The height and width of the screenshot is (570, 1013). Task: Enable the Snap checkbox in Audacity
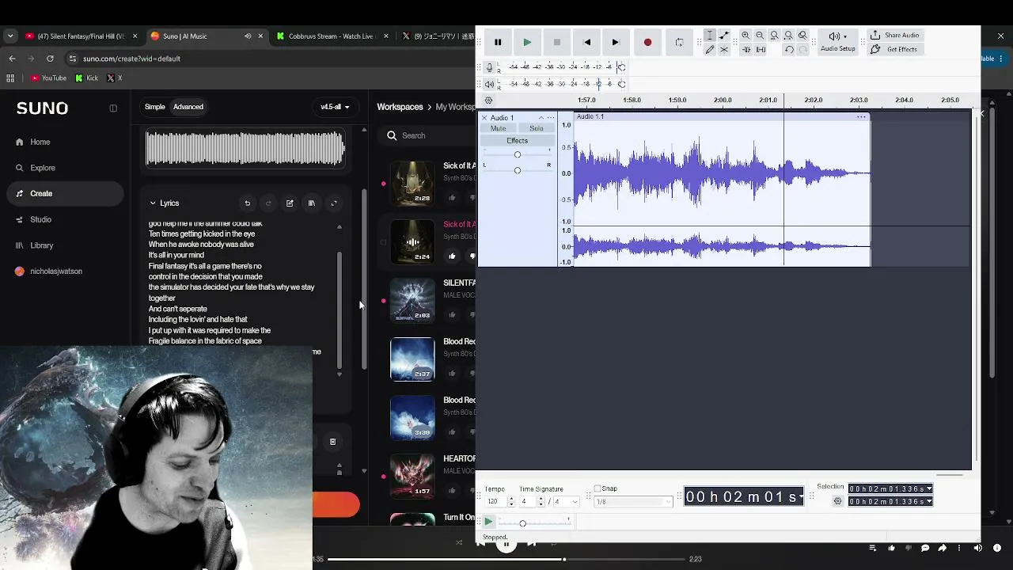598,488
